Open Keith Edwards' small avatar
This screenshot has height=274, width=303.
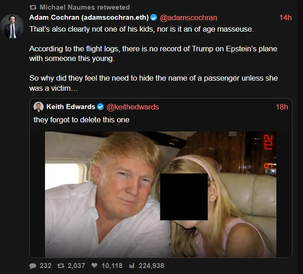pyautogui.click(x=38, y=107)
